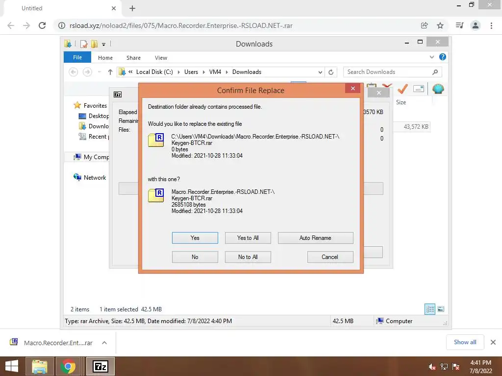Click VM4 in the address path
The width and height of the screenshot is (502, 376).
(x=215, y=72)
